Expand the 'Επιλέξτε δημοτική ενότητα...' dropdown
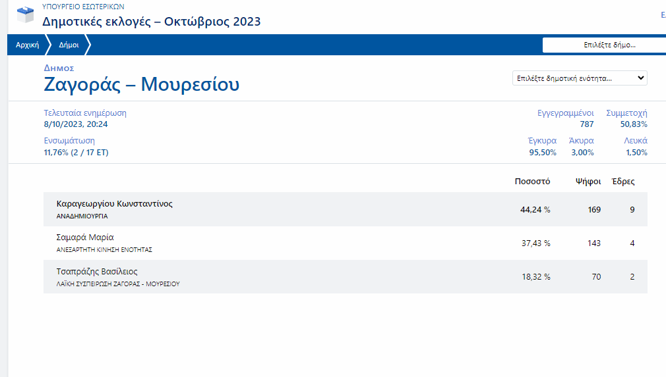 [580, 78]
